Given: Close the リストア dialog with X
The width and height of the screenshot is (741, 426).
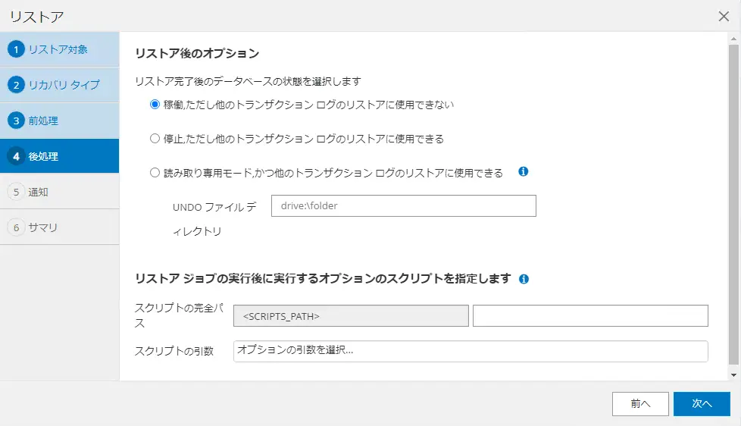Looking at the screenshot, I should coord(724,17).
